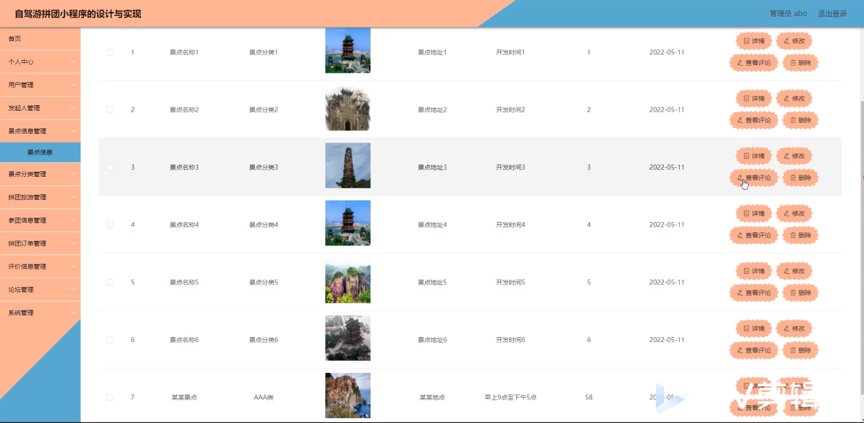Click the 早上9点至下午5点 opening time cell
This screenshot has width=864, height=423.
[x=511, y=397]
